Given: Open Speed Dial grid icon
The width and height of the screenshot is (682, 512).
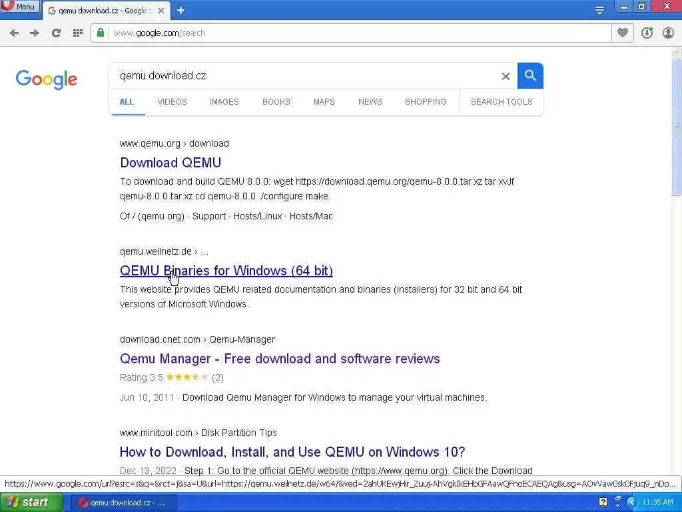Looking at the screenshot, I should (78, 33).
